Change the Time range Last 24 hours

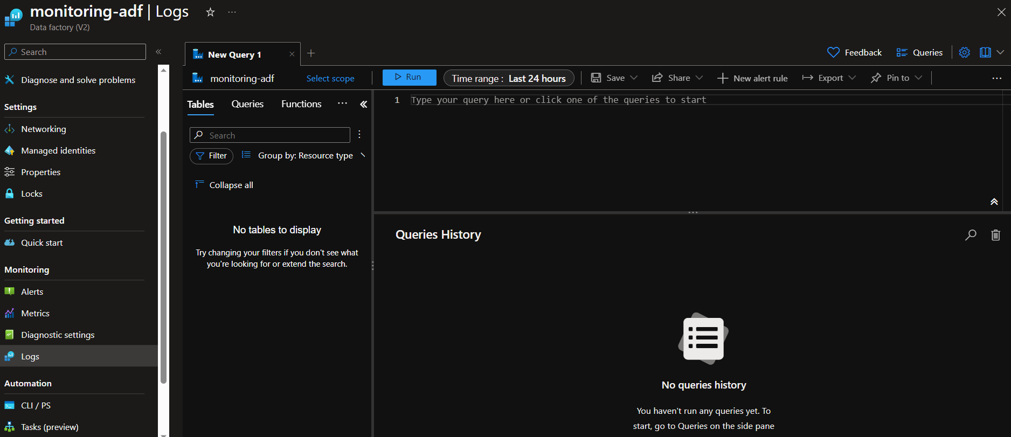509,78
